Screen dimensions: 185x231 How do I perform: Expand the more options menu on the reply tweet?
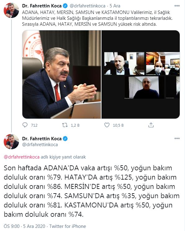(177, 138)
